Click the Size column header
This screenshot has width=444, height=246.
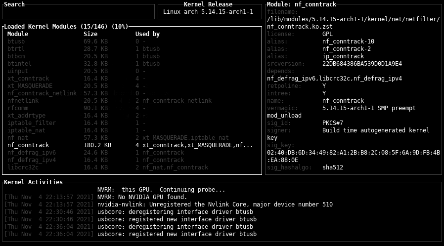coord(90,34)
